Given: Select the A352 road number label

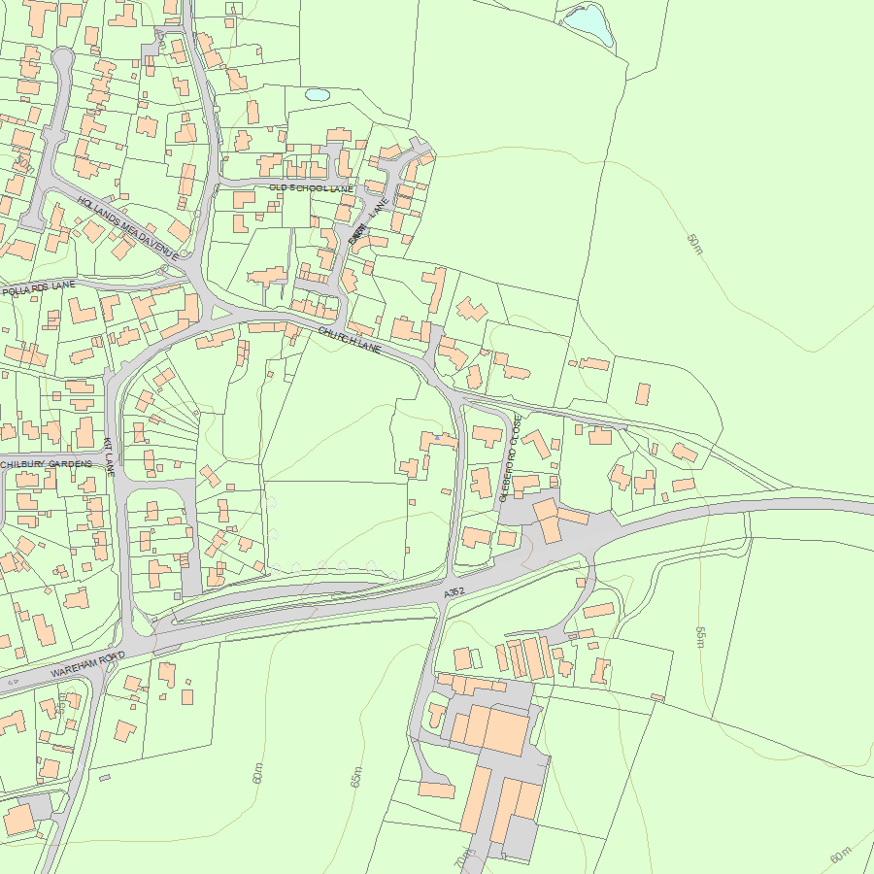Looking at the screenshot, I should pyautogui.click(x=454, y=593).
